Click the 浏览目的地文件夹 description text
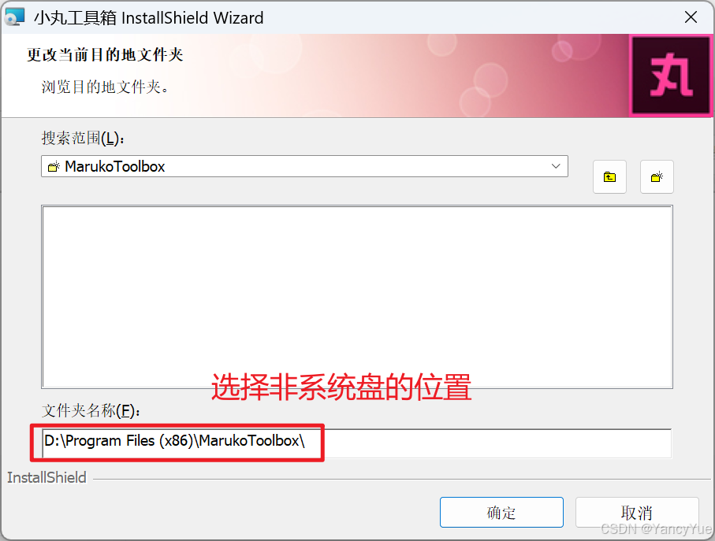This screenshot has height=541, width=715. tap(106, 87)
